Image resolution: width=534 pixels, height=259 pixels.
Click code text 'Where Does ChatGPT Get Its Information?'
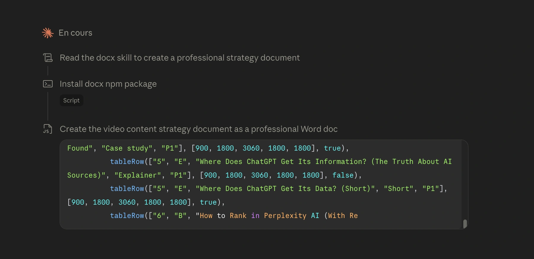283,162
